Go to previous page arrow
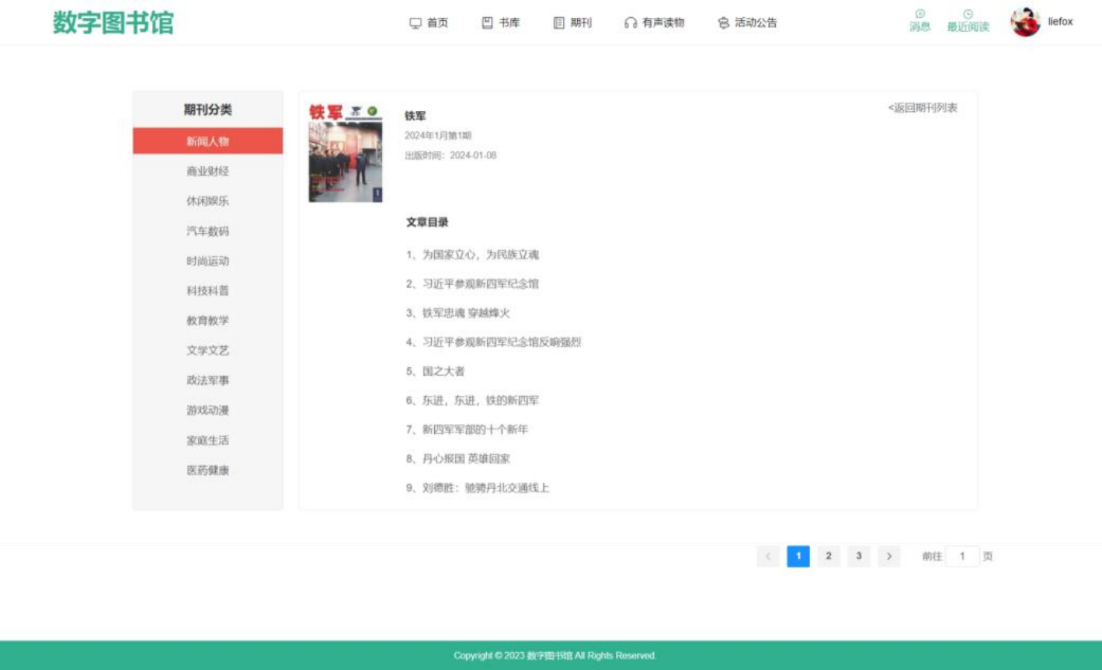Viewport: 1102px width, 670px height. tap(768, 556)
